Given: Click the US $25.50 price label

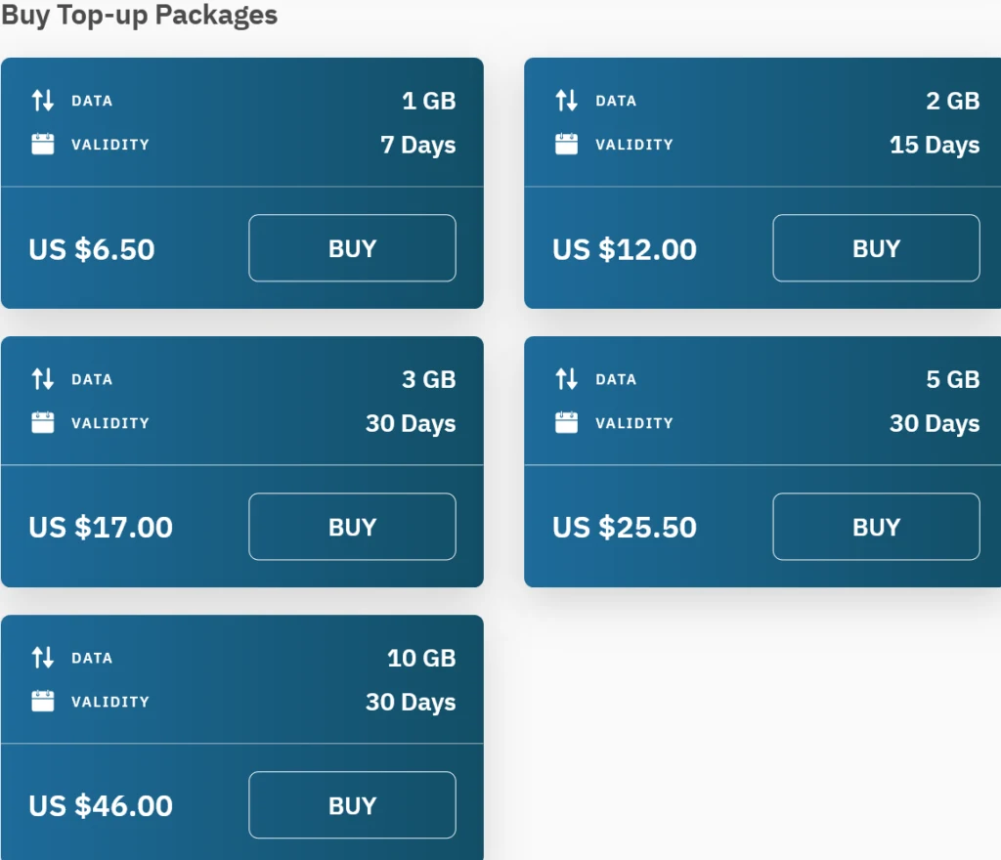Looking at the screenshot, I should (x=625, y=528).
